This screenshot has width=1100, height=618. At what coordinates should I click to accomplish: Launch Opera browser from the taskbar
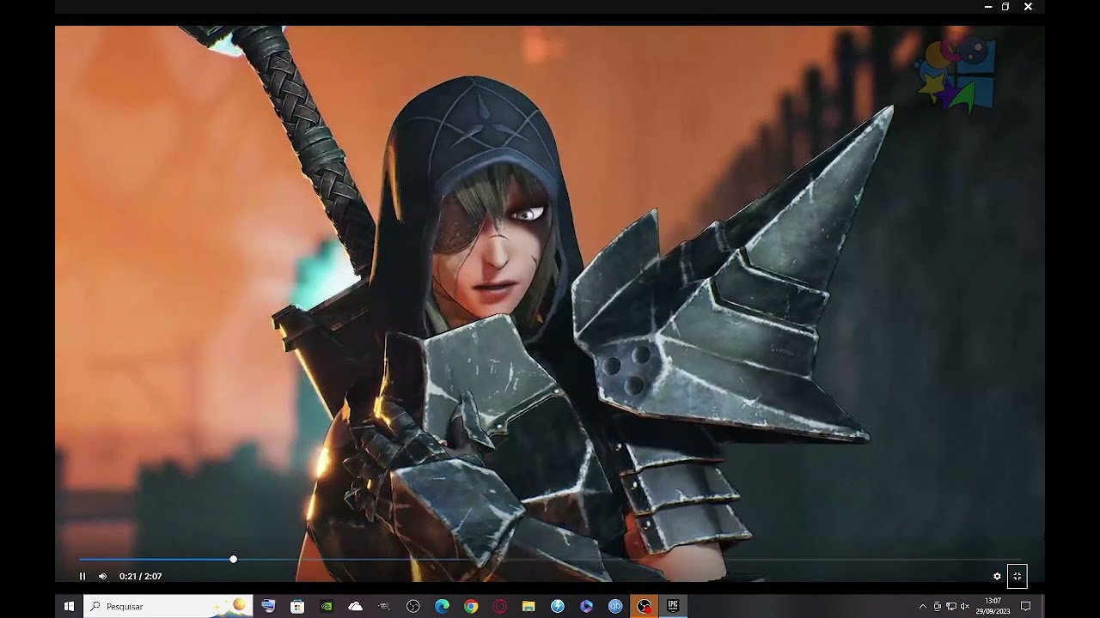click(500, 606)
